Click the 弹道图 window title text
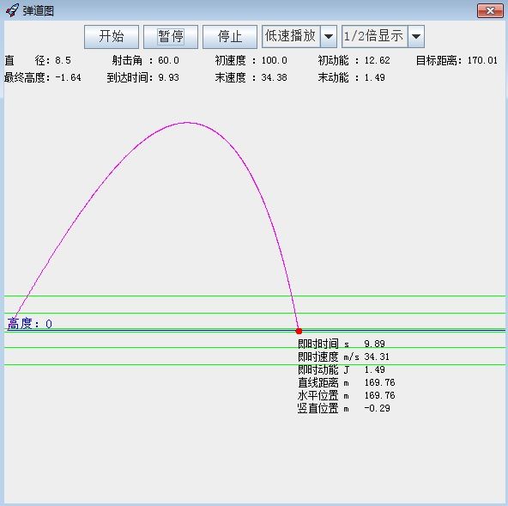This screenshot has height=506, width=508. click(x=39, y=11)
